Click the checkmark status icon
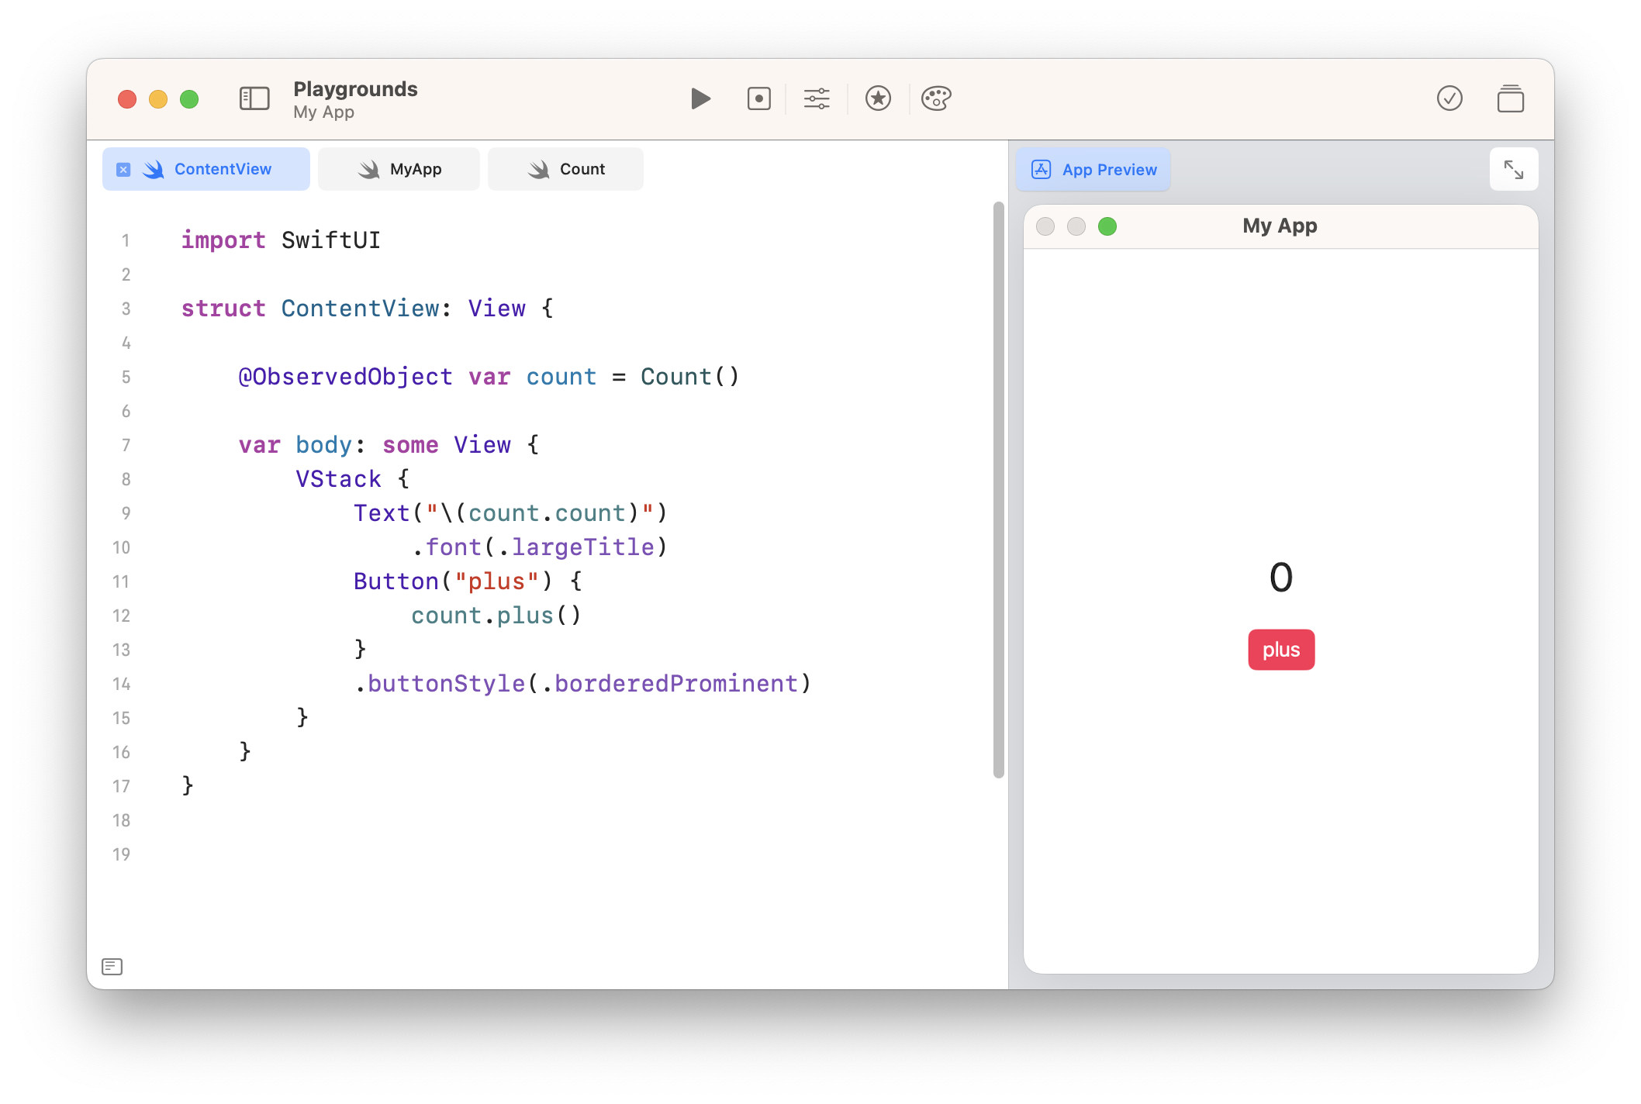Screen dimensions: 1641x1104 [x=1449, y=98]
